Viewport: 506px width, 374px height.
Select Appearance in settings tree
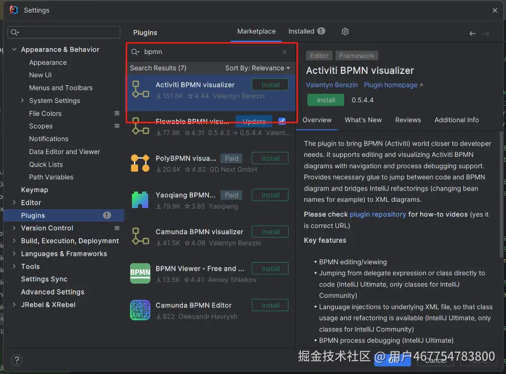click(x=48, y=63)
